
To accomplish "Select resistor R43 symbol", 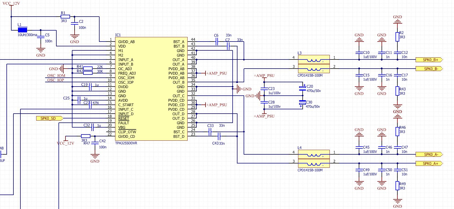I will click(x=397, y=91).
